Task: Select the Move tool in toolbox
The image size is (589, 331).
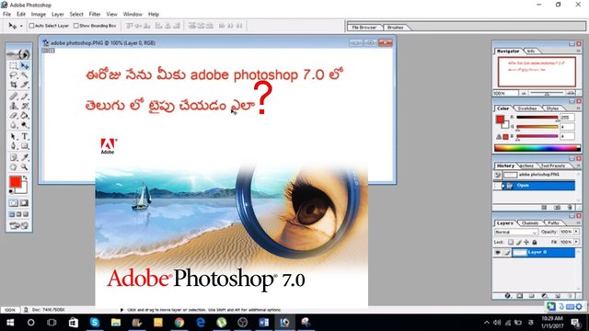Action: [25, 66]
